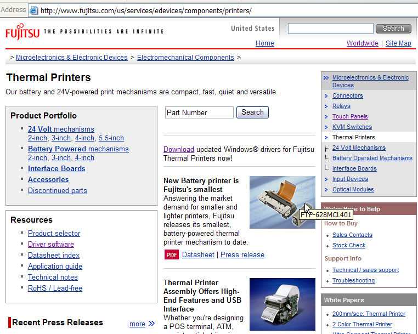The width and height of the screenshot is (418, 334).
Task: Click the Fujitsu logo
Action: pyautogui.click(x=22, y=32)
